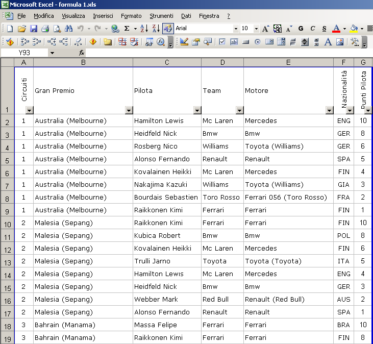This screenshot has width=373, height=344.
Task: Click the Euro conversion icon
Action: click(278, 29)
